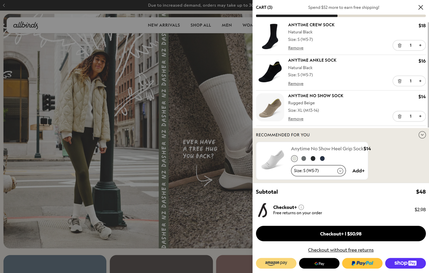The image size is (429, 273).
Task: Pay with Shop Pay
Action: (x=406, y=263)
